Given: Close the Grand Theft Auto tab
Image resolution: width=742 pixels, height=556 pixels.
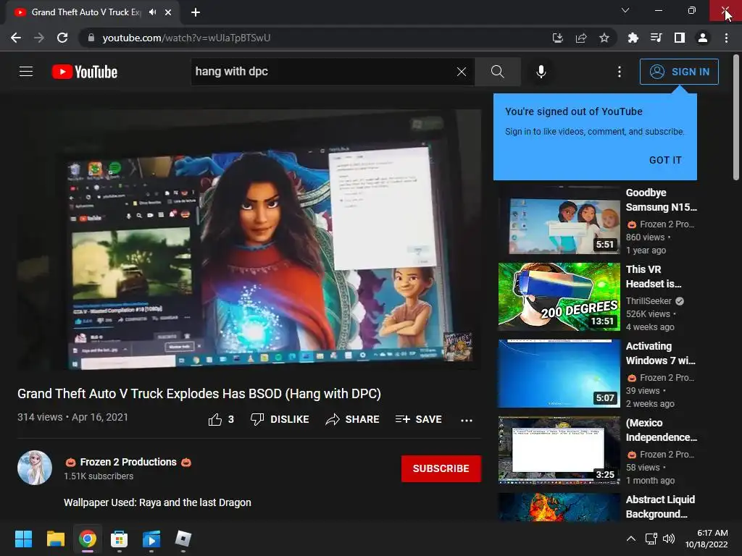Looking at the screenshot, I should (x=168, y=12).
